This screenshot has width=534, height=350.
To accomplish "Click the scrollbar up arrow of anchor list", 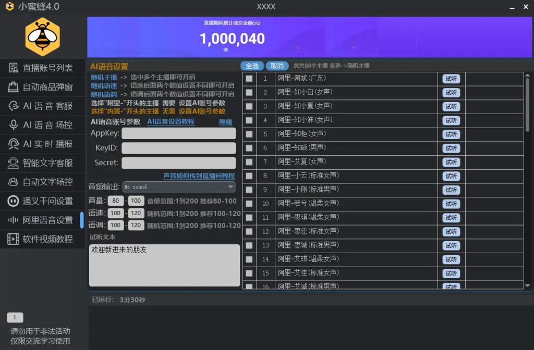I will click(528, 75).
